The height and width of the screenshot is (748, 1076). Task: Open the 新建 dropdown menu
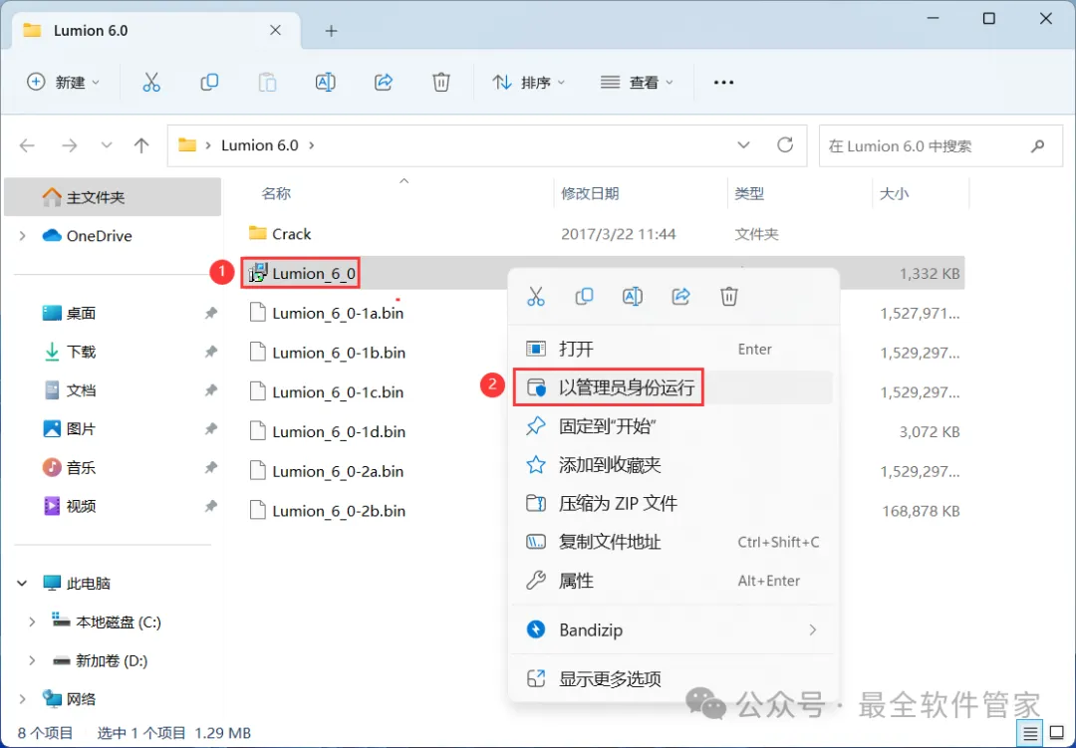click(63, 83)
